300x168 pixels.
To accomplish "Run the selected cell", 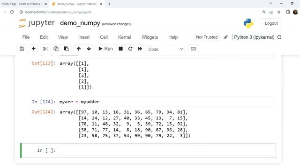I will (105, 49).
